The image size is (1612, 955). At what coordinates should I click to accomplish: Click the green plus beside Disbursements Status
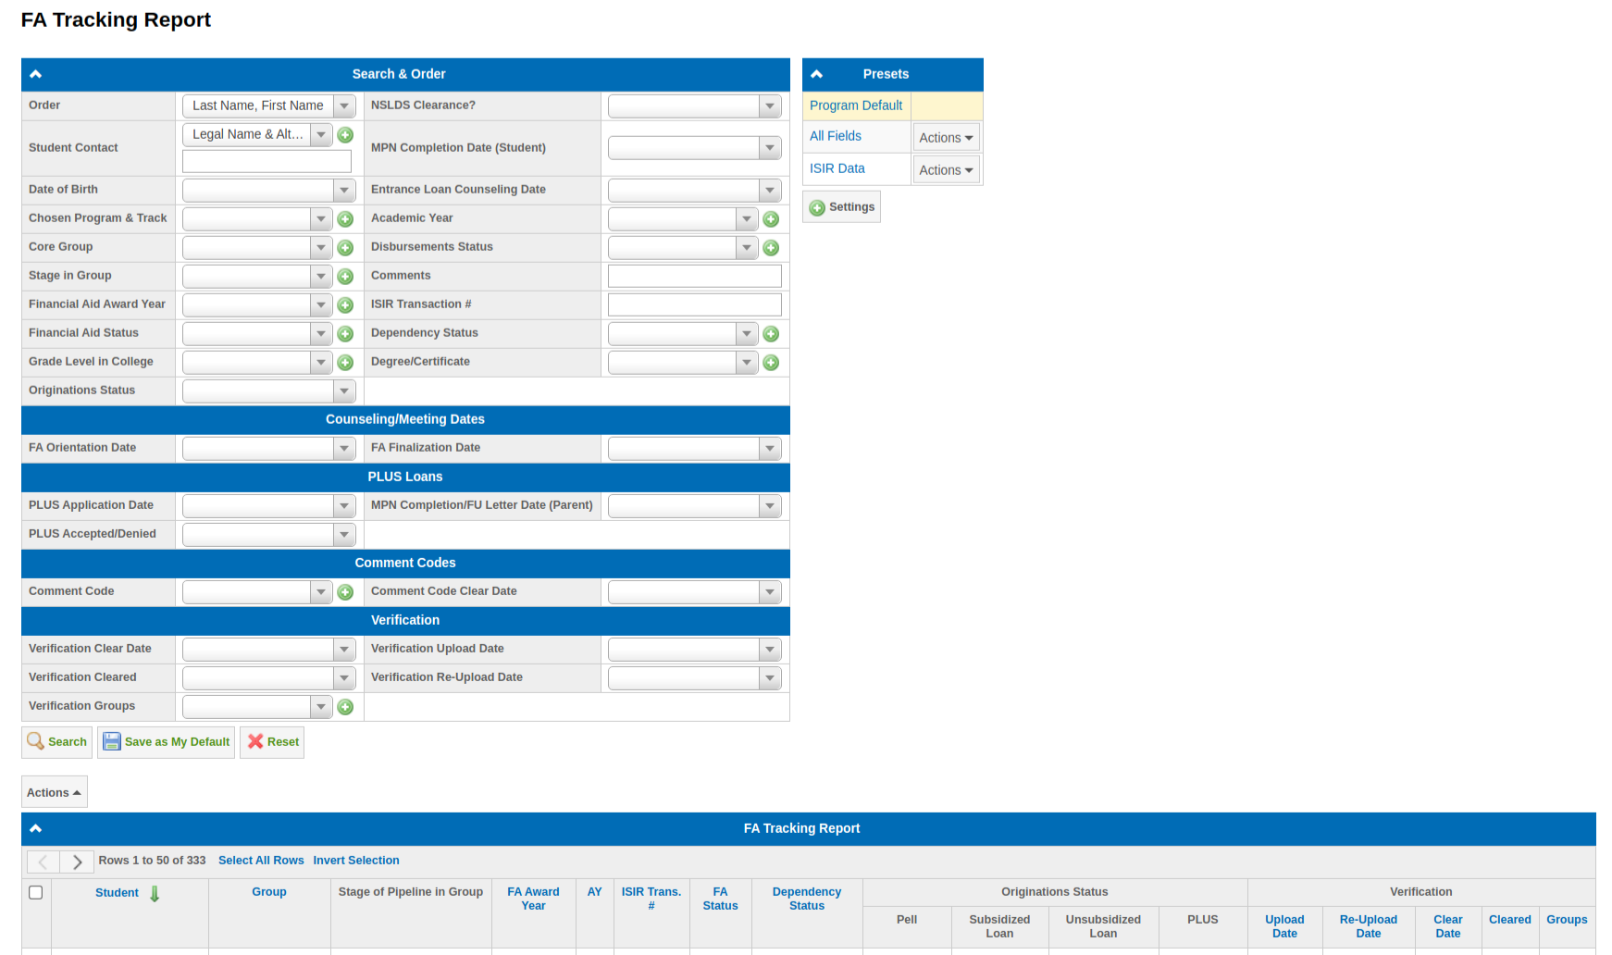click(x=771, y=248)
